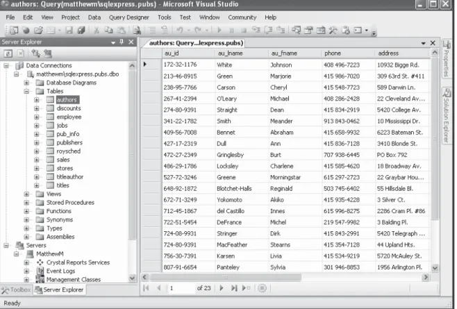Select the titleauthor table in tree
Image resolution: width=457 pixels, height=309 pixels.
(x=69, y=177)
